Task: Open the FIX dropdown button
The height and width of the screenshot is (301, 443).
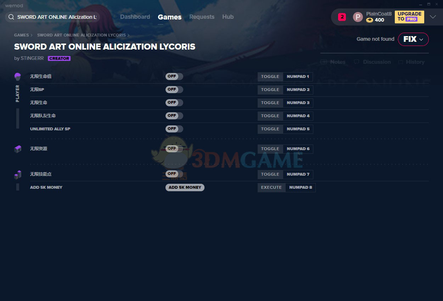Action: pos(413,39)
